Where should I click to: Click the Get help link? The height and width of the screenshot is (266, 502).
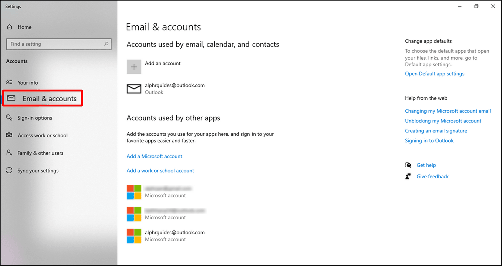click(x=426, y=165)
